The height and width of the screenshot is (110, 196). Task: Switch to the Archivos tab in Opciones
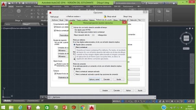coord(55,20)
